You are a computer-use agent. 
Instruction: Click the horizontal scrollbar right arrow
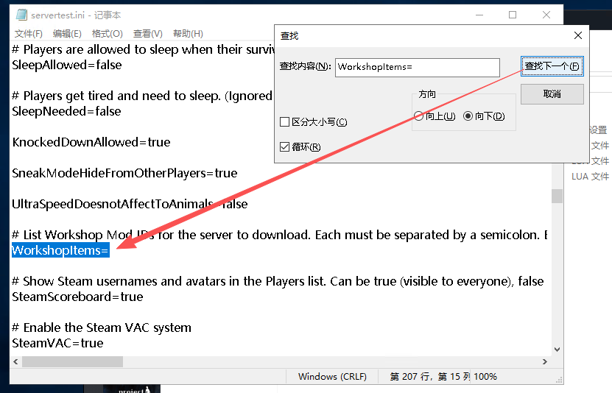point(545,361)
